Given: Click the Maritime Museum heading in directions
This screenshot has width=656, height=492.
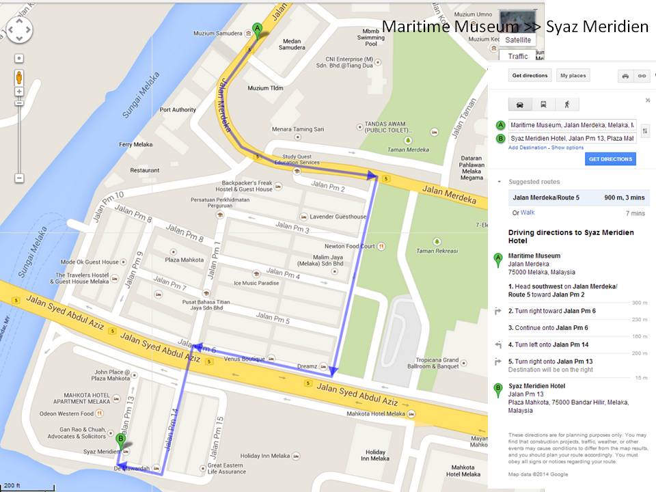Looking at the screenshot, I should point(534,256).
